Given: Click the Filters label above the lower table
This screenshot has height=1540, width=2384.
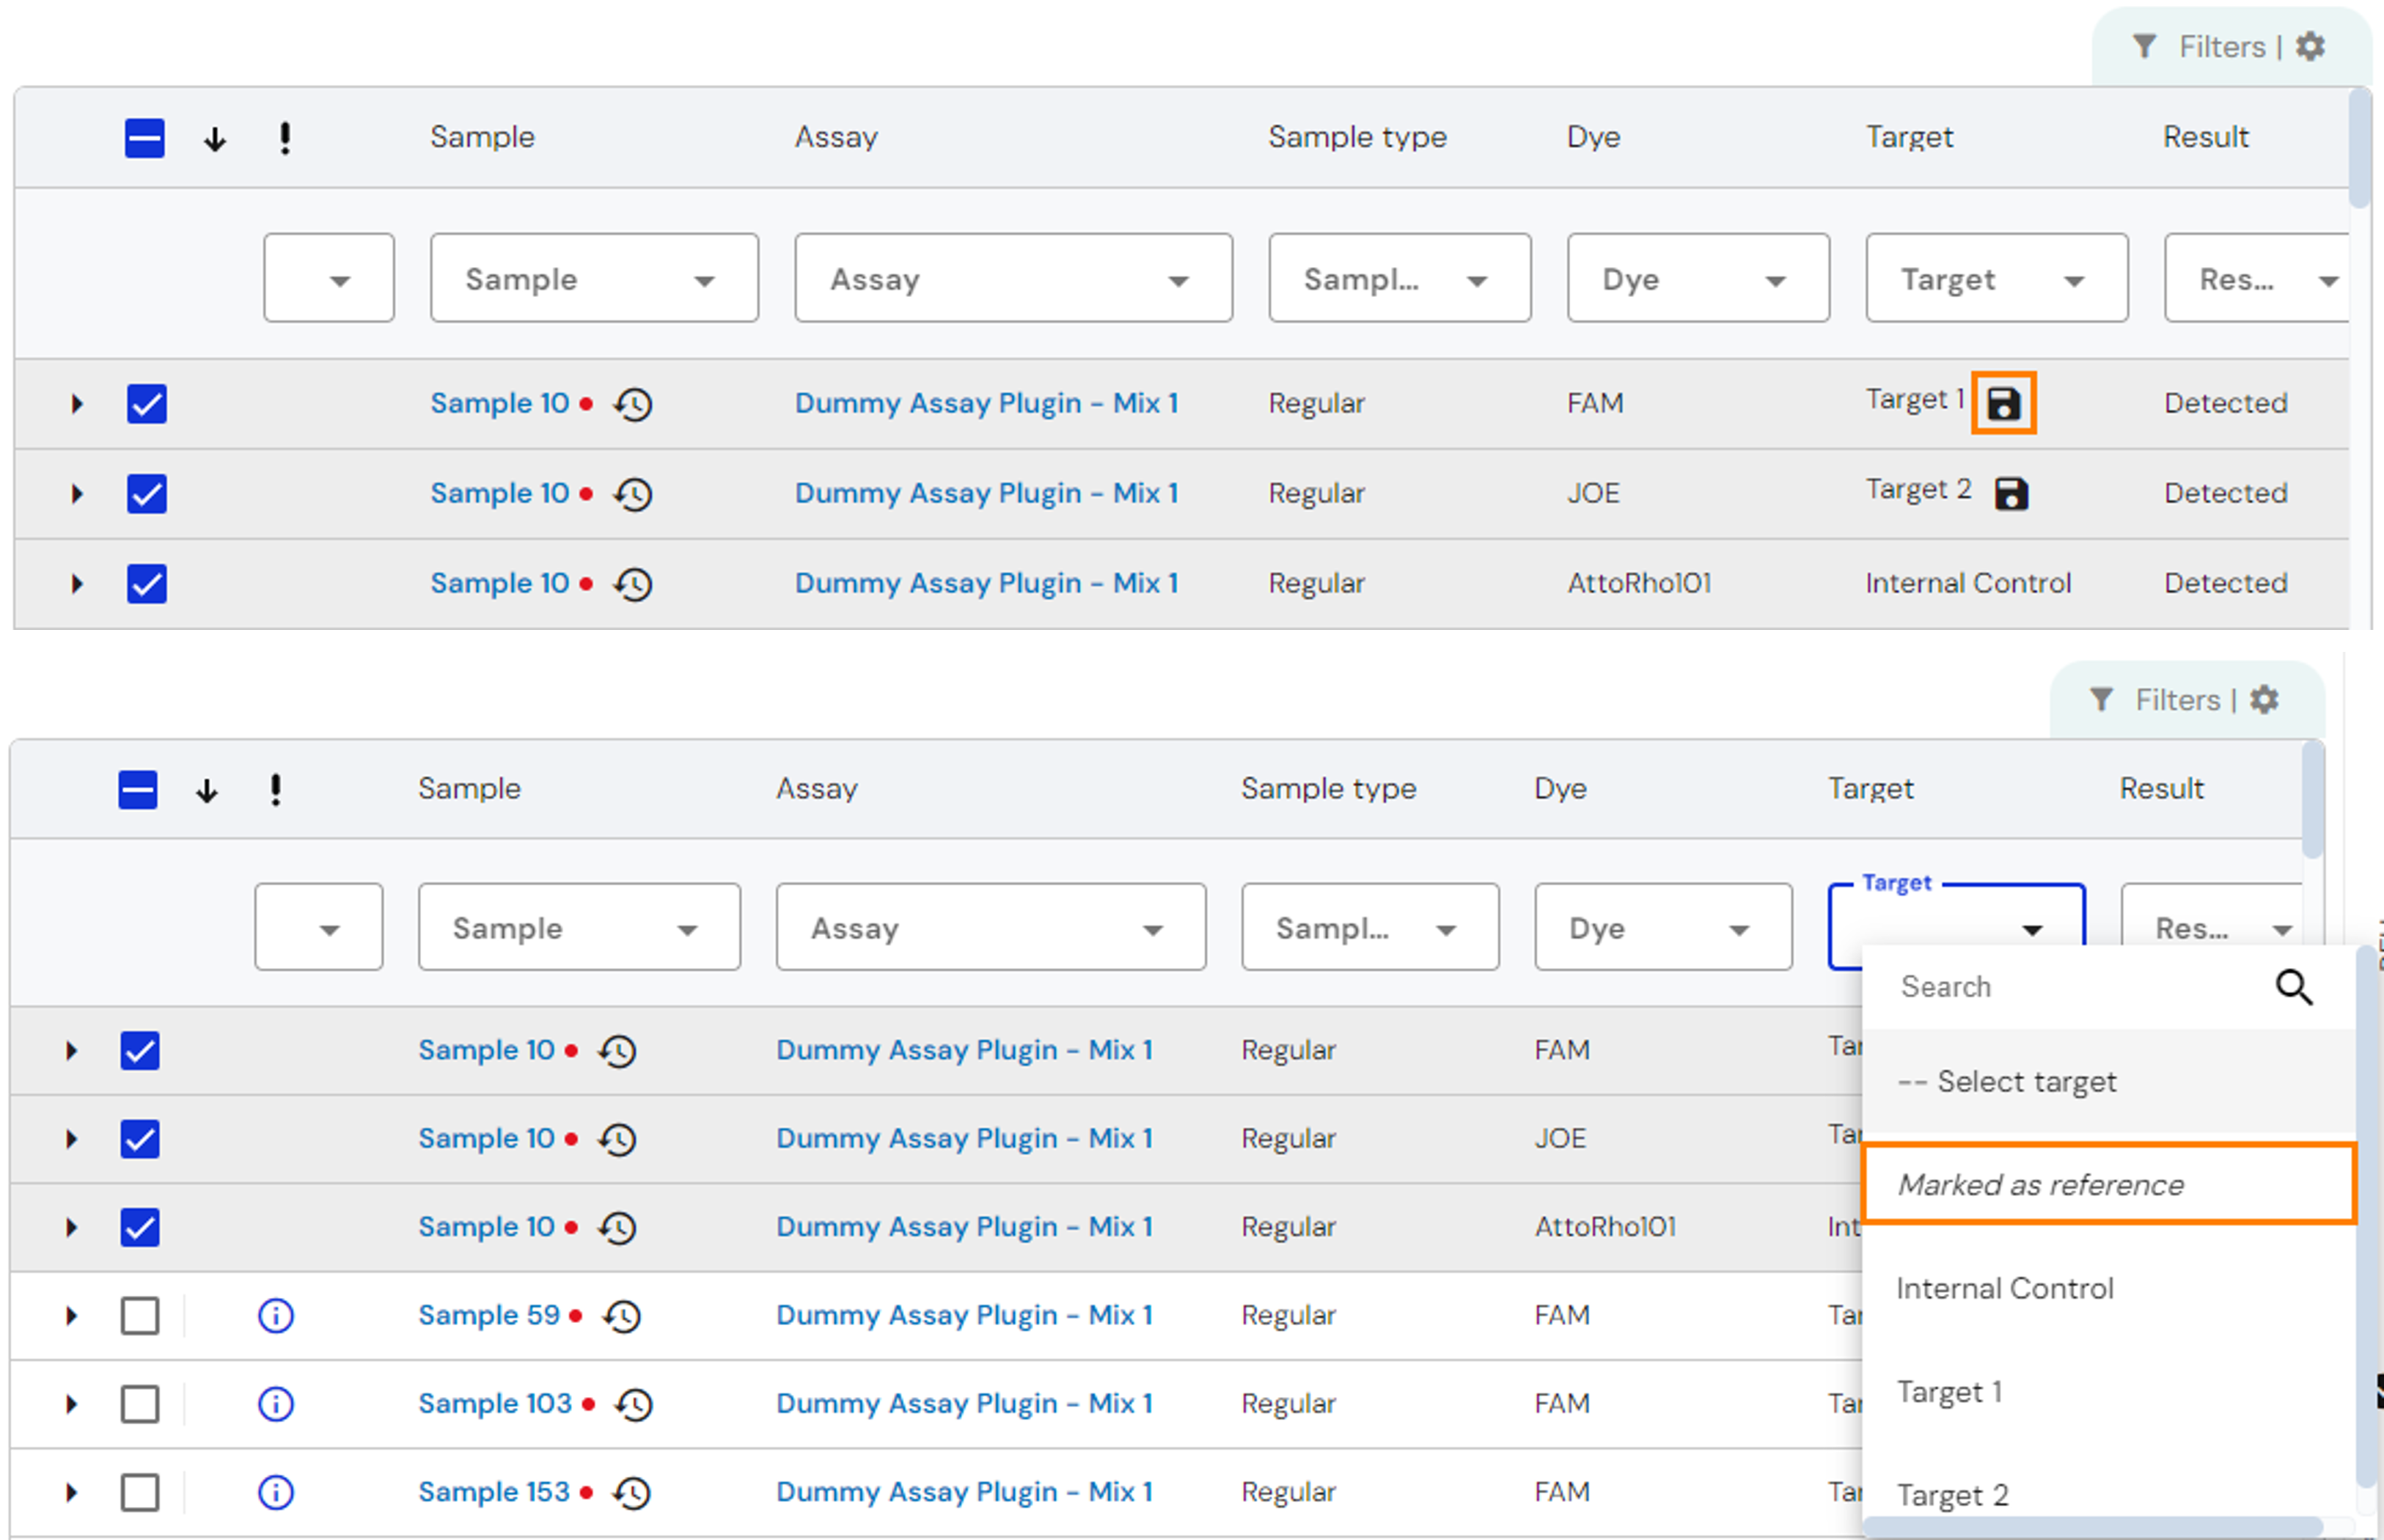Looking at the screenshot, I should tap(2177, 700).
